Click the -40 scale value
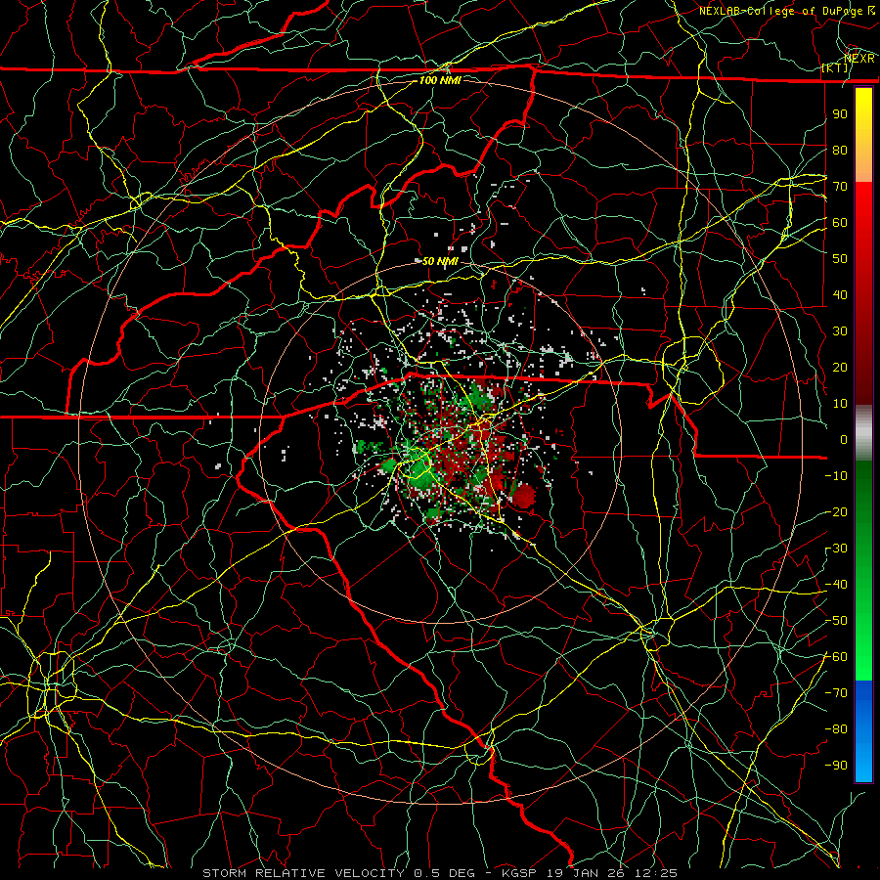 pyautogui.click(x=836, y=585)
